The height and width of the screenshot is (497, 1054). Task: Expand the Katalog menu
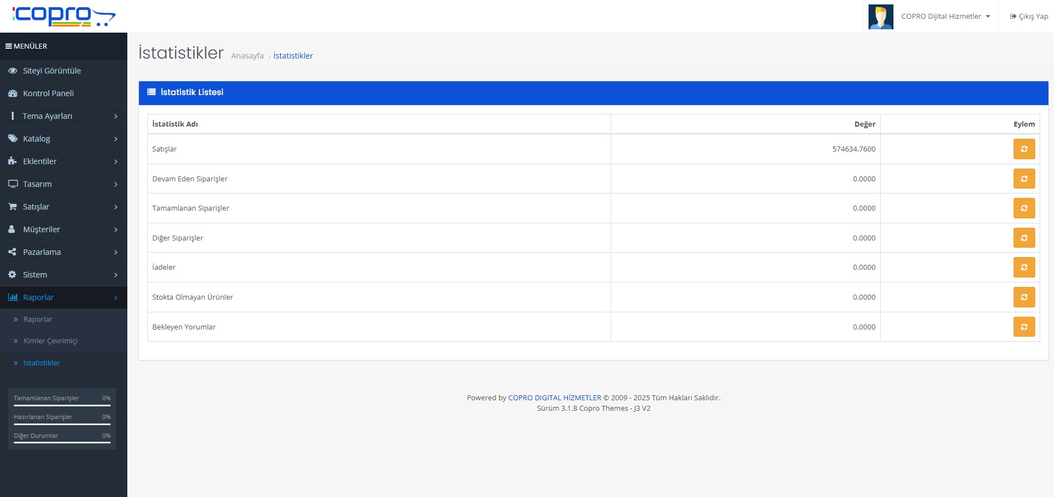(x=63, y=139)
